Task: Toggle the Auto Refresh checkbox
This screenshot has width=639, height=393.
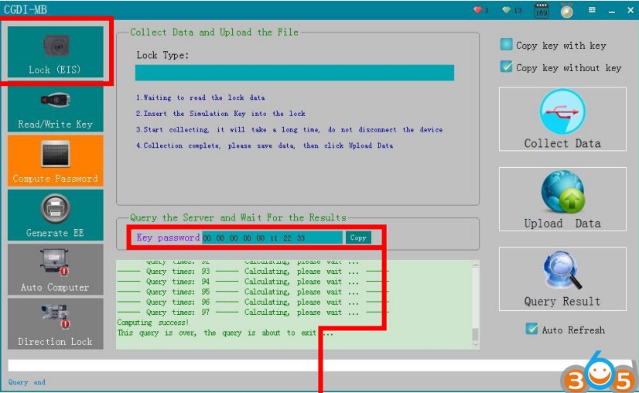Action: point(531,329)
